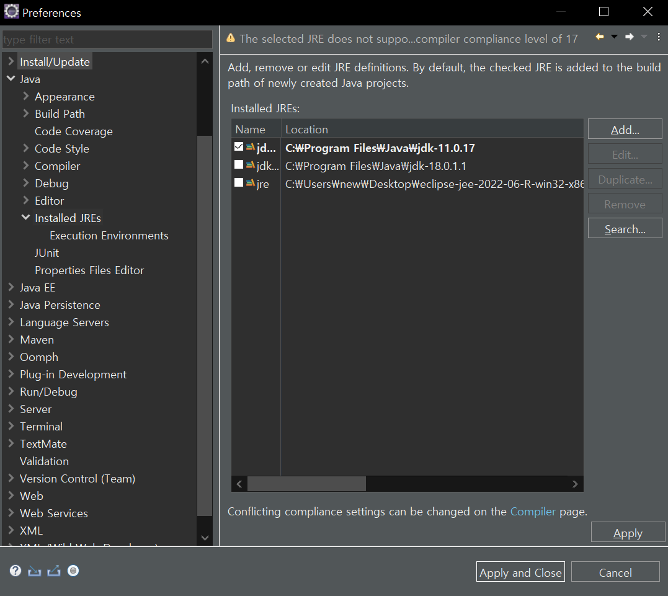The image size is (668, 596).
Task: Select the Web Services item
Action: (54, 514)
